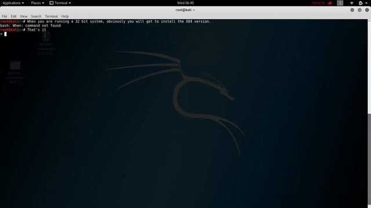
Task: Open the Edit menu
Action: [13, 16]
